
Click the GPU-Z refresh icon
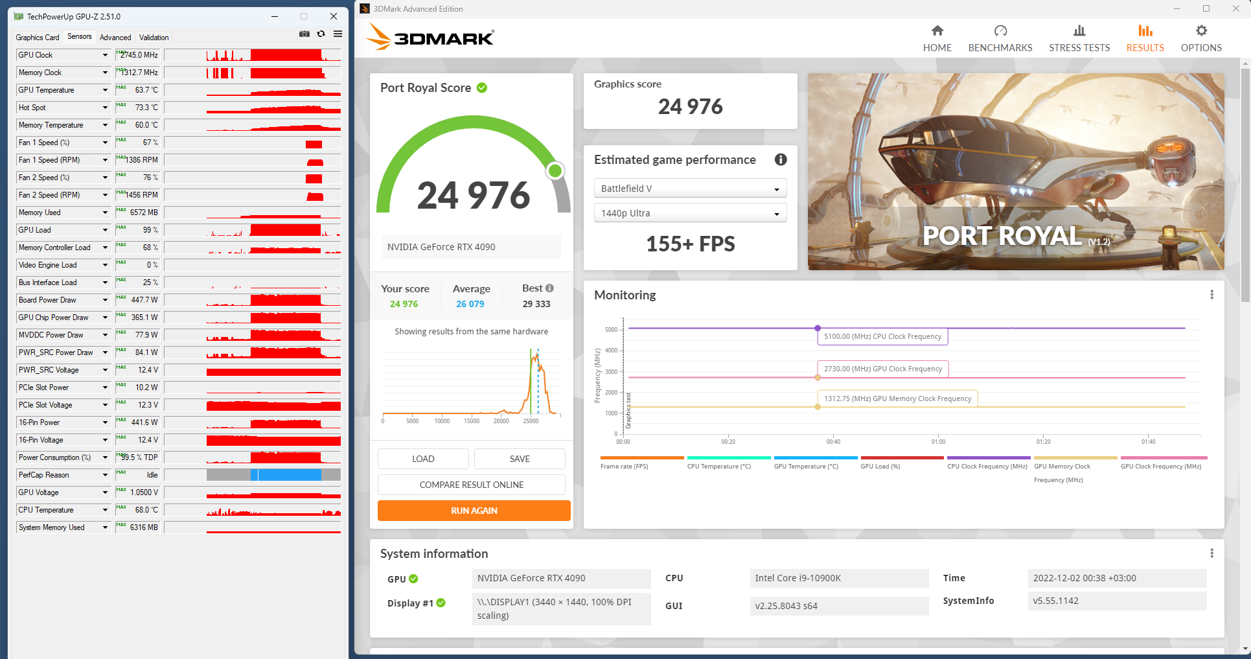pos(321,34)
